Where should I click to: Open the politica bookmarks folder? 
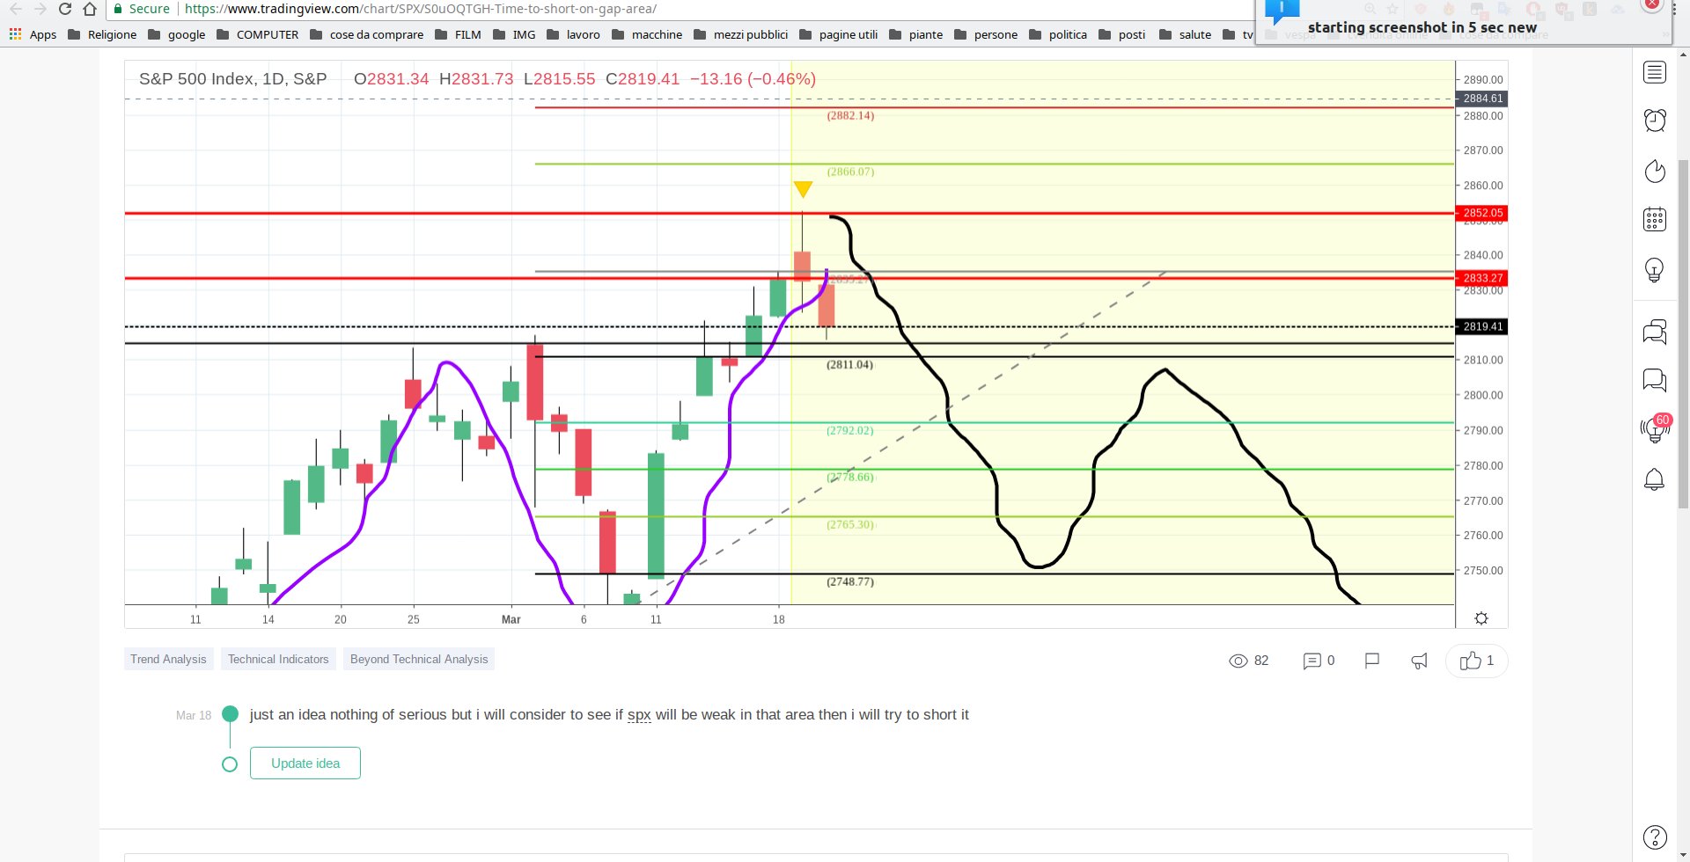(x=1058, y=34)
